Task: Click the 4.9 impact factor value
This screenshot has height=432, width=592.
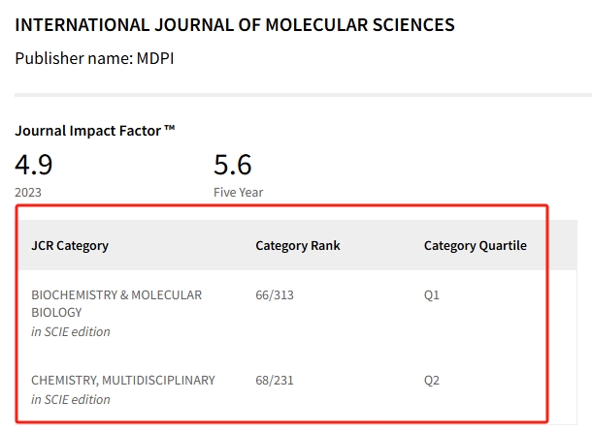Action: pos(34,165)
